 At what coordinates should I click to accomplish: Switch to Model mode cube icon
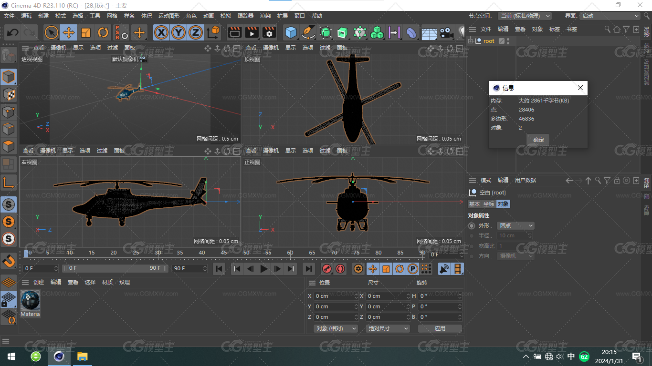click(x=9, y=77)
